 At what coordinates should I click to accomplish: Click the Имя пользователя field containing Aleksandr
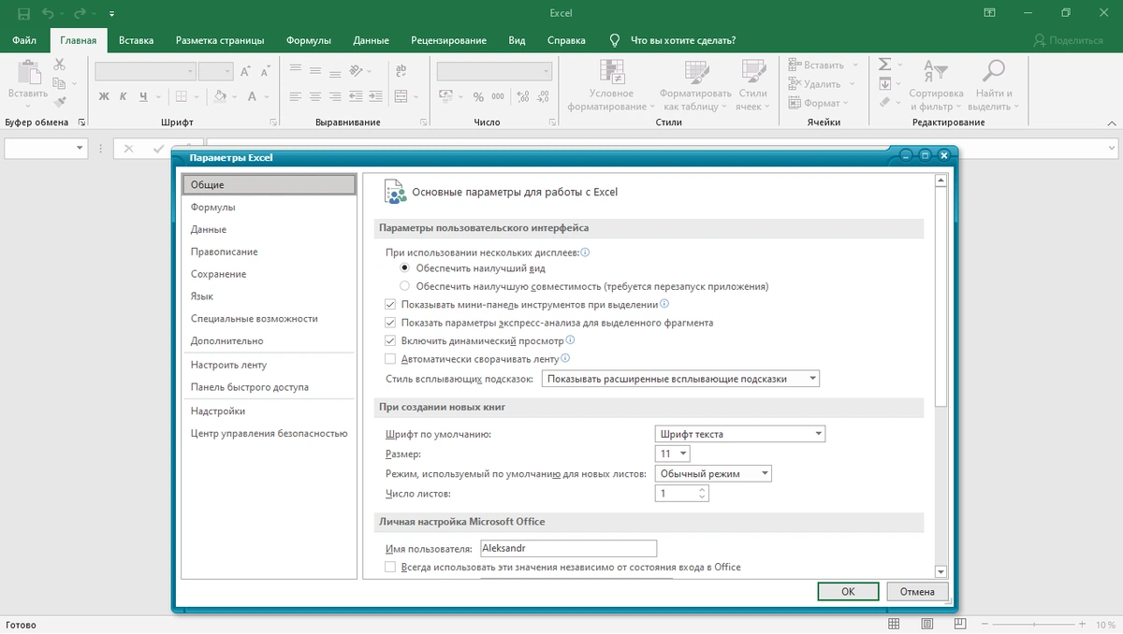click(x=568, y=549)
